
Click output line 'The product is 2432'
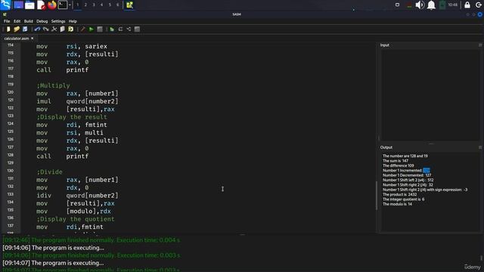400,194
